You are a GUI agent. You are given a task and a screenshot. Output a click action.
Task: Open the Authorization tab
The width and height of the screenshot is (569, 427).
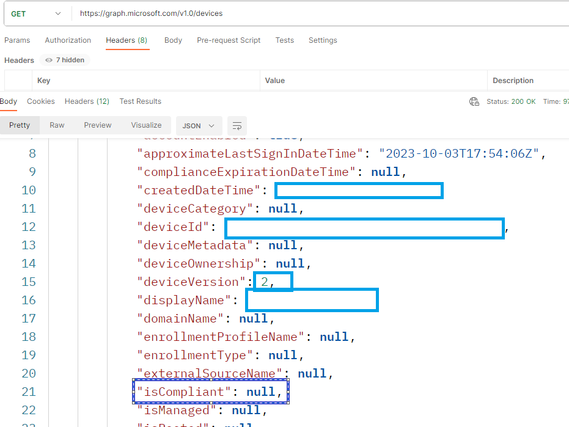tap(67, 40)
